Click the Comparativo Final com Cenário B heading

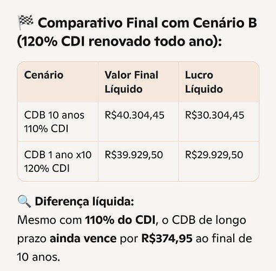point(147,23)
